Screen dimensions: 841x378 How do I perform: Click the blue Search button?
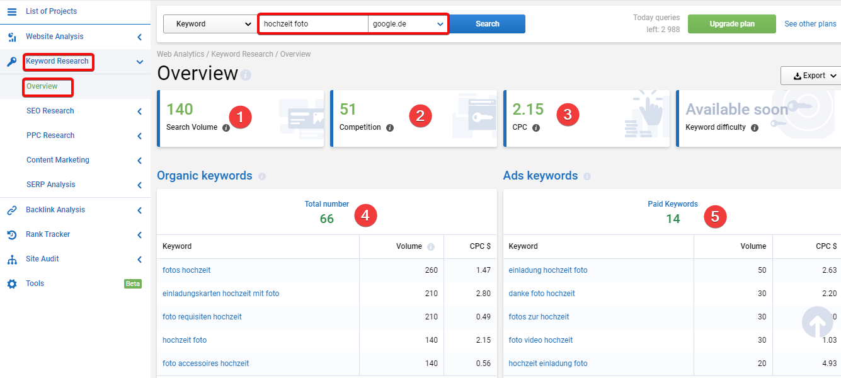488,24
